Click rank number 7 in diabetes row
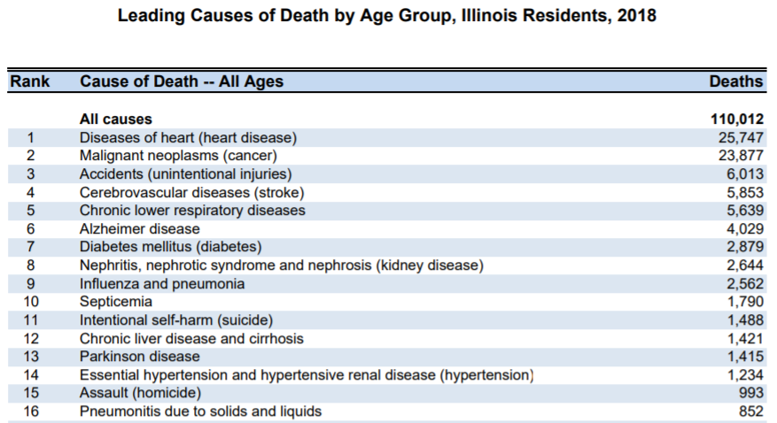 (31, 246)
